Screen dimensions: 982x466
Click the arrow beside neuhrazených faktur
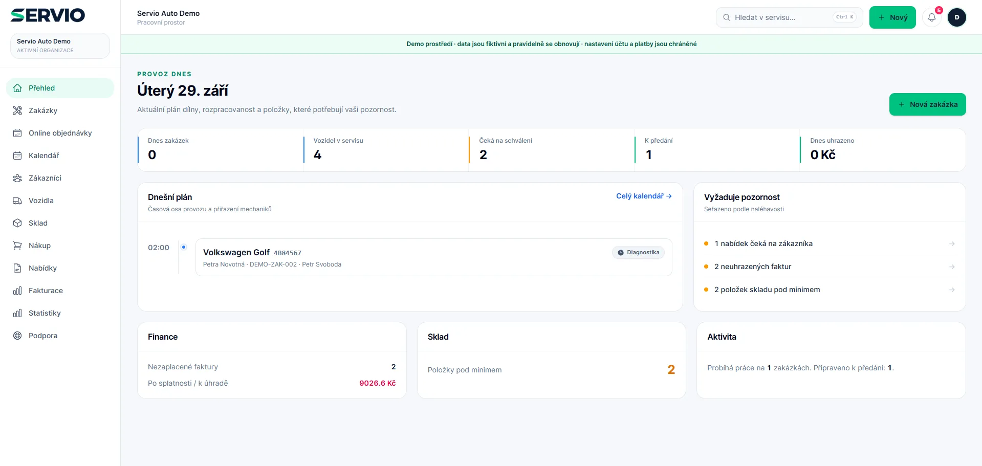[x=952, y=267]
